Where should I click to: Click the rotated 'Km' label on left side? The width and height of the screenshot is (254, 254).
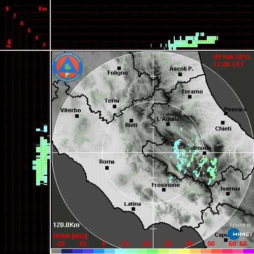(x=9, y=43)
